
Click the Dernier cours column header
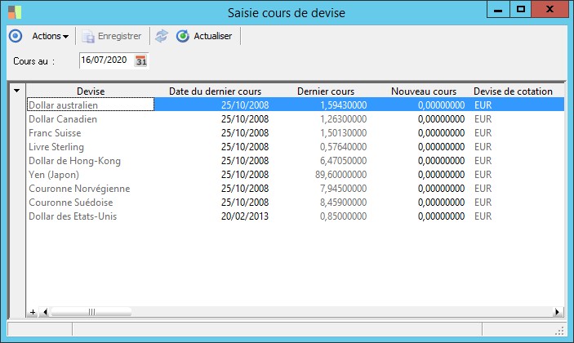[x=324, y=91]
